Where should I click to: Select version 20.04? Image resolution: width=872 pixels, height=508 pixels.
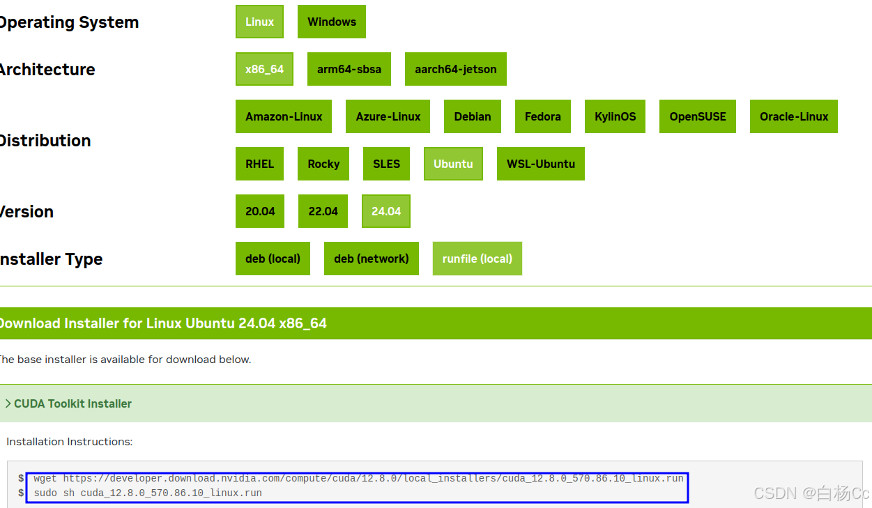point(260,211)
